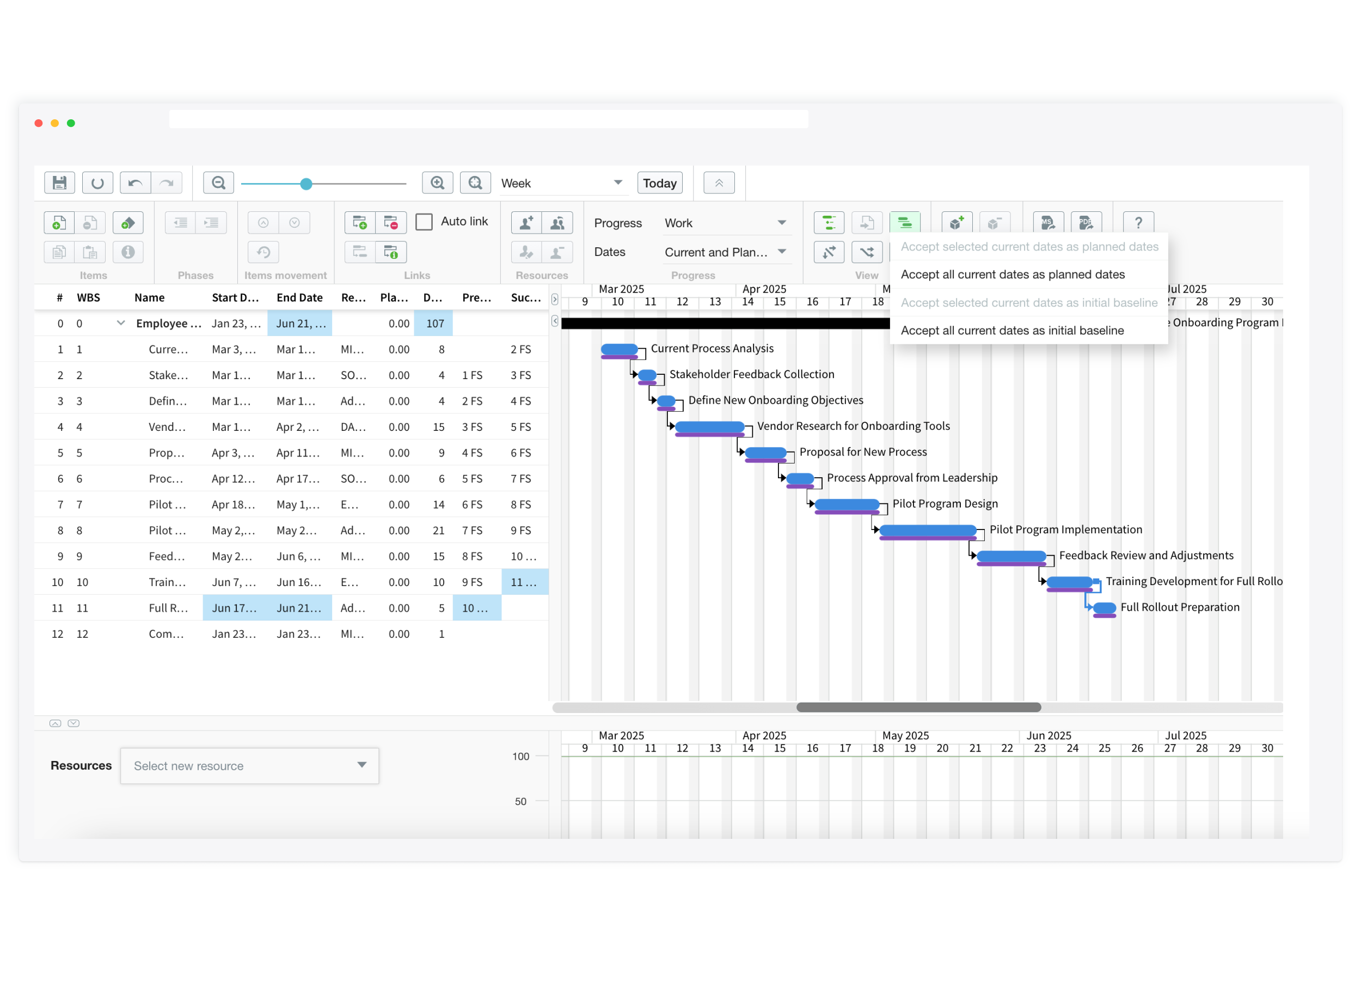Open the Week time scale dropdown
1361x999 pixels.
[x=562, y=182]
